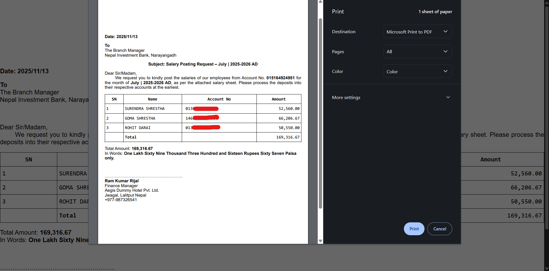Click the Ram Kumar Rijal signature name

coord(122,181)
